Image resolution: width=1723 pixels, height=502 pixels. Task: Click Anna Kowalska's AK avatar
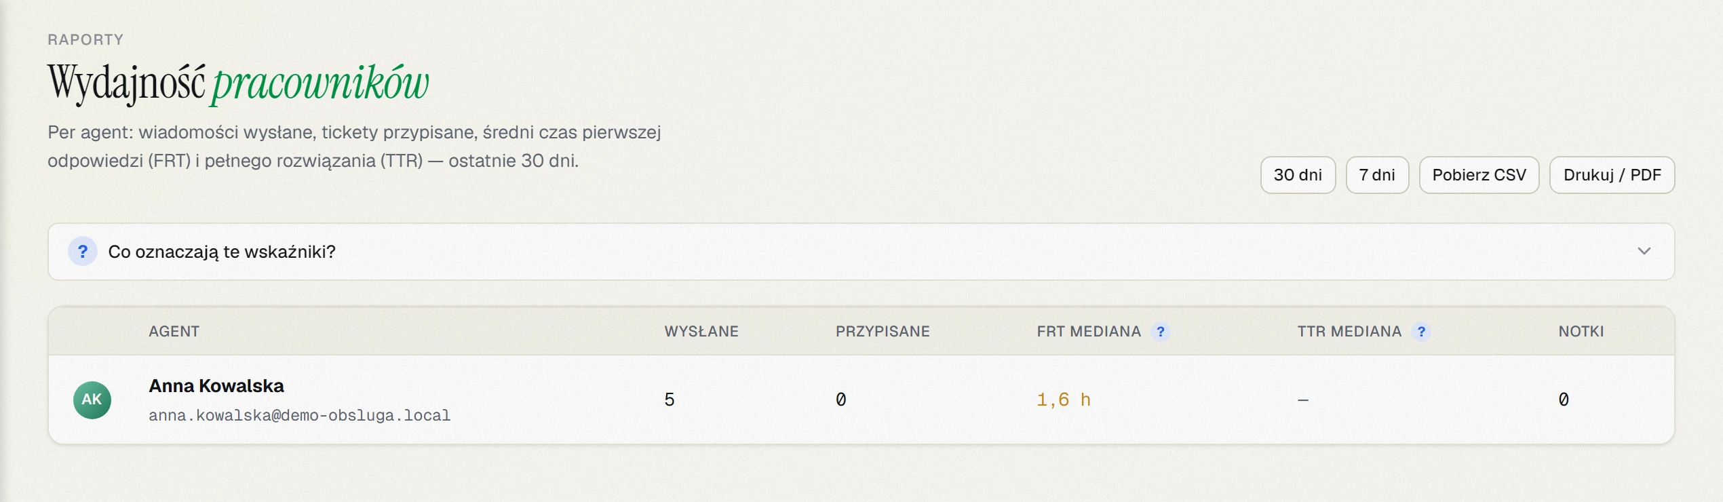coord(92,400)
